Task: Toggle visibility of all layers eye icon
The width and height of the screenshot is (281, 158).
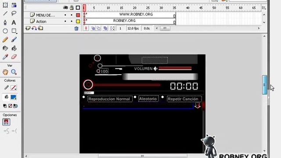Action: click(65, 8)
